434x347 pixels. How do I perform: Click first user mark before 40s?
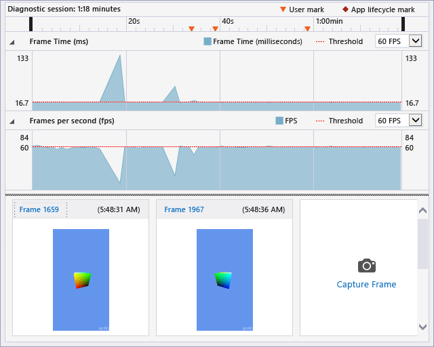click(191, 28)
